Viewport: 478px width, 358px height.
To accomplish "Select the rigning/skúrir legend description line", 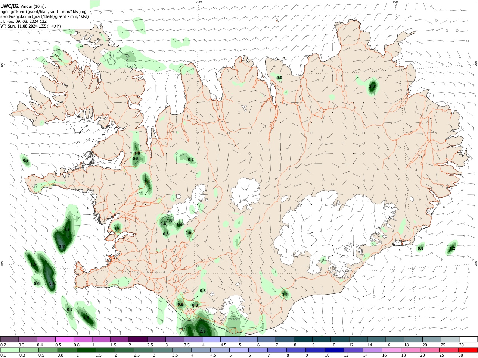I will click(43, 11).
